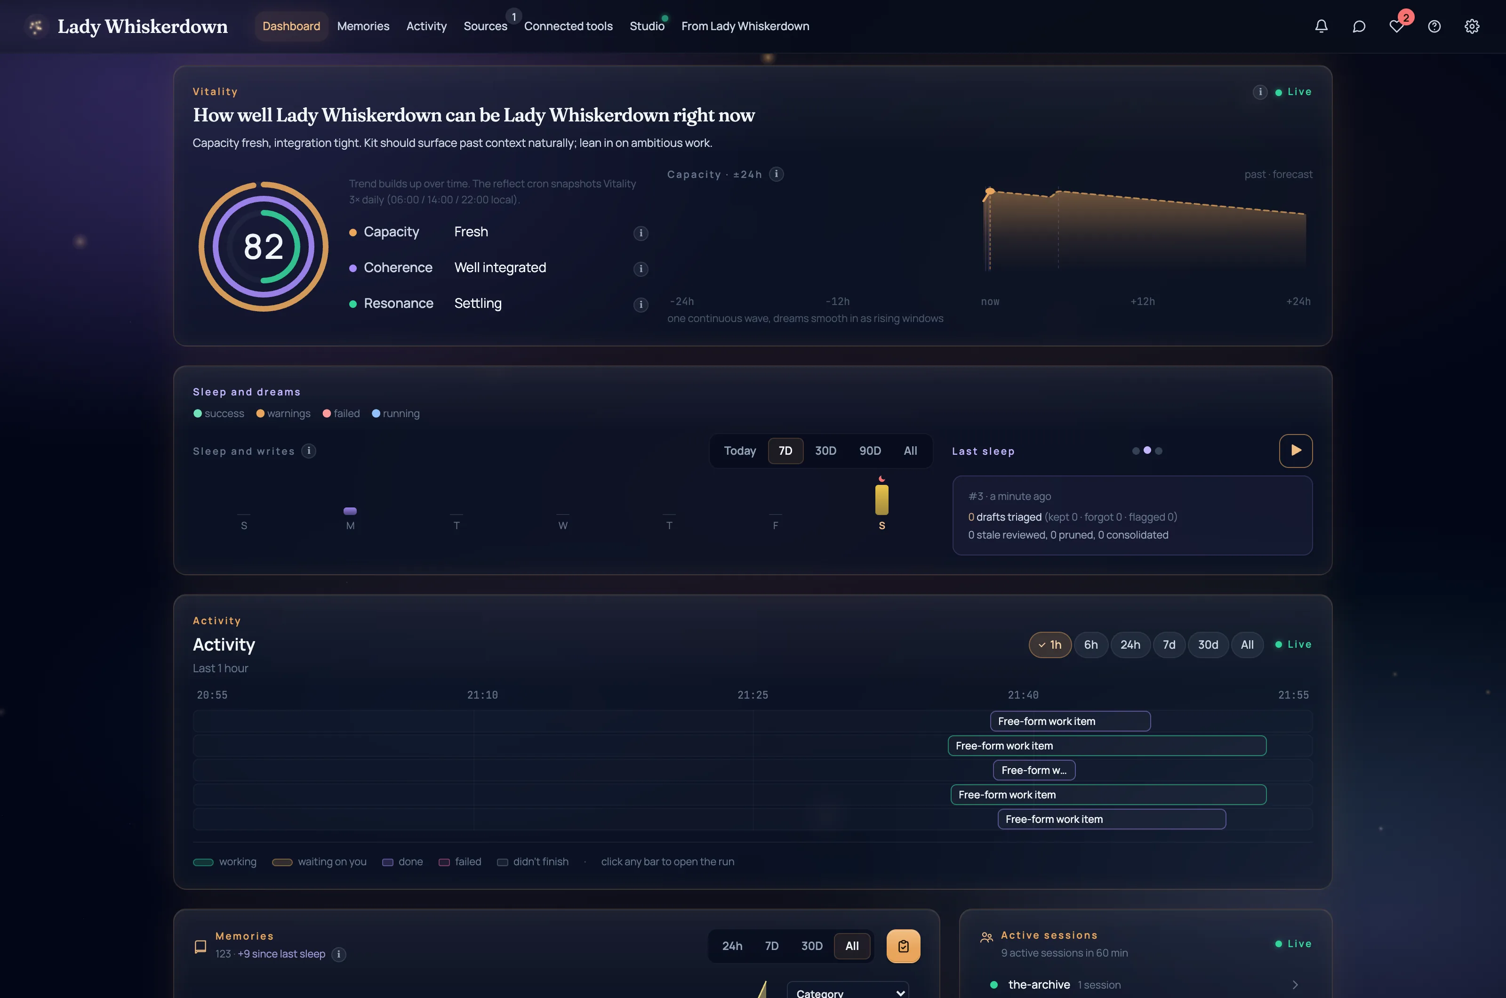This screenshot has height=998, width=1506.
Task: Click the orange now marker on capacity chart
Action: pyautogui.click(x=989, y=191)
